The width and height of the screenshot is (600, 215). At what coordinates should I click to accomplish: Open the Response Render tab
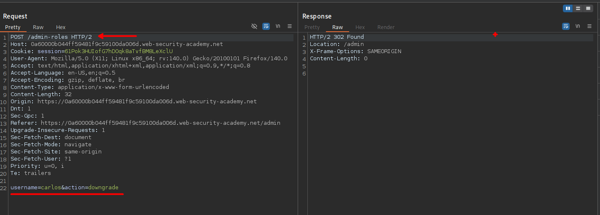pos(386,27)
